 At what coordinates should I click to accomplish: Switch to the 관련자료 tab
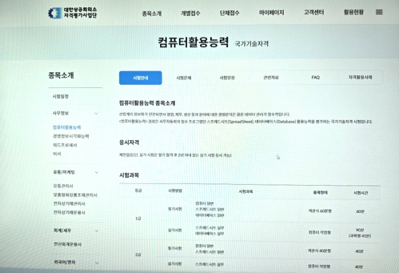coord(271,77)
